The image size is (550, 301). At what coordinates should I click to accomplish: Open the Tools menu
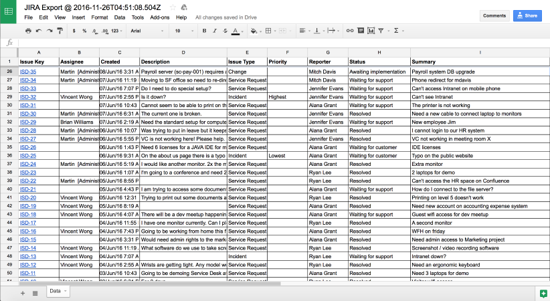tap(138, 17)
